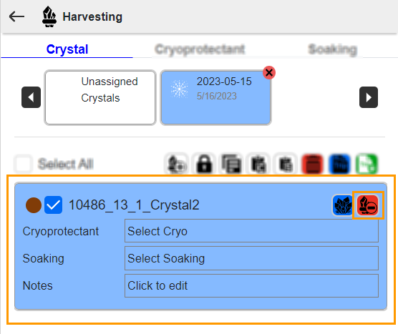This screenshot has height=334, width=398.
Task: Click the green export file icon
Action: (367, 164)
